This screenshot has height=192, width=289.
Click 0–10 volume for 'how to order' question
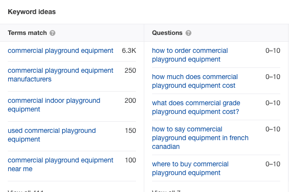(x=273, y=50)
